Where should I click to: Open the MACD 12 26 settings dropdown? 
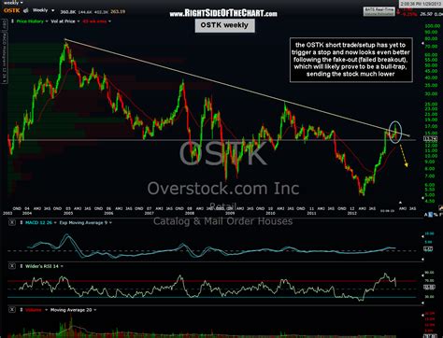pyautogui.click(x=55, y=223)
